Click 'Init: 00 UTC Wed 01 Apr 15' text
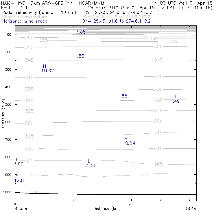The image size is (214, 214). 181,3
